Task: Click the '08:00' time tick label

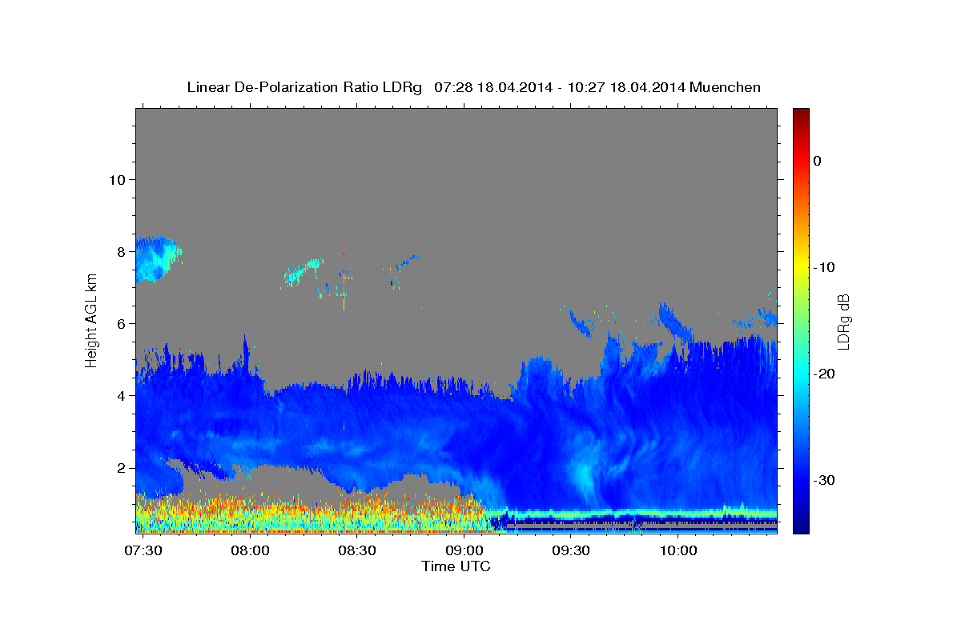Action: point(250,551)
